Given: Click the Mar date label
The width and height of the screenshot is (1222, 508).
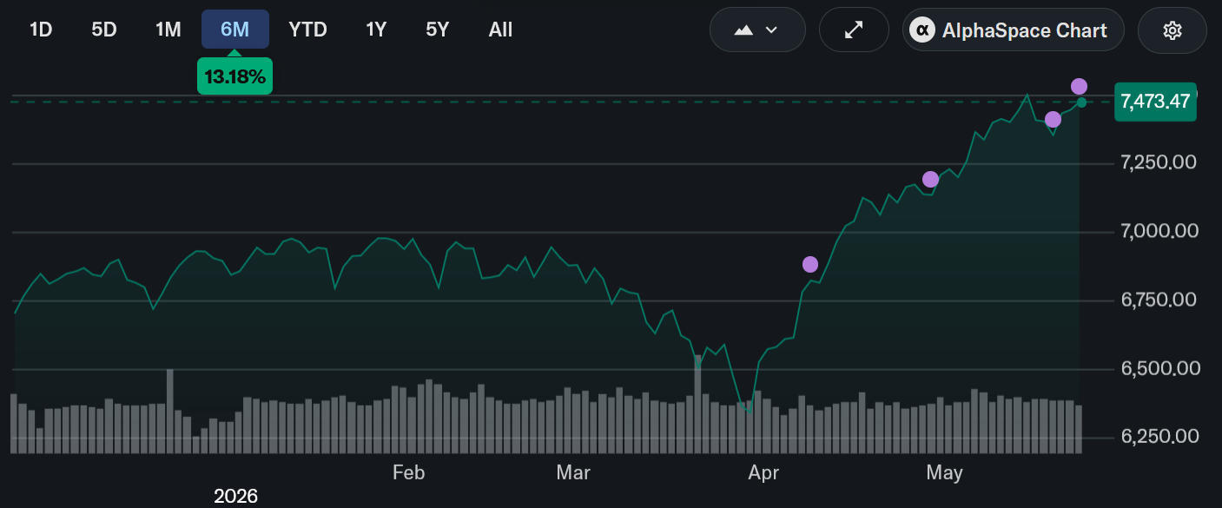Looking at the screenshot, I should (x=573, y=472).
